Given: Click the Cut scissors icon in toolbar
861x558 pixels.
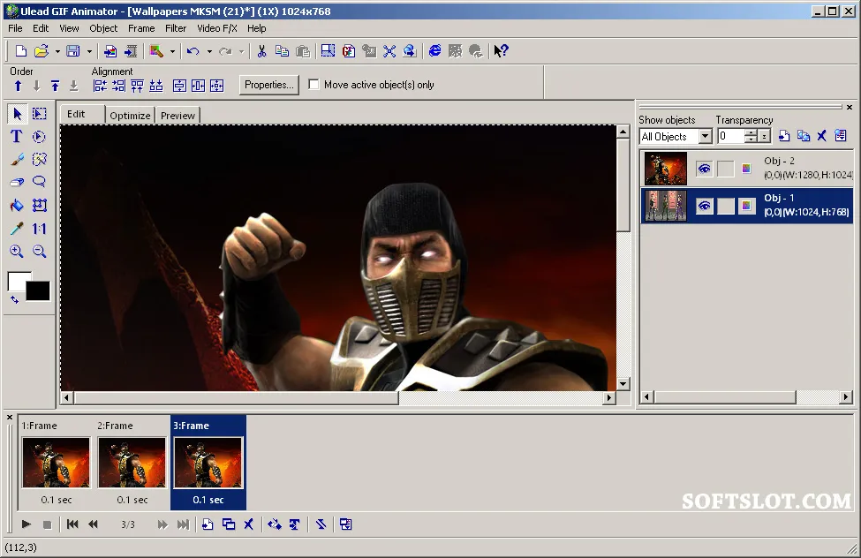Looking at the screenshot, I should pos(262,51).
